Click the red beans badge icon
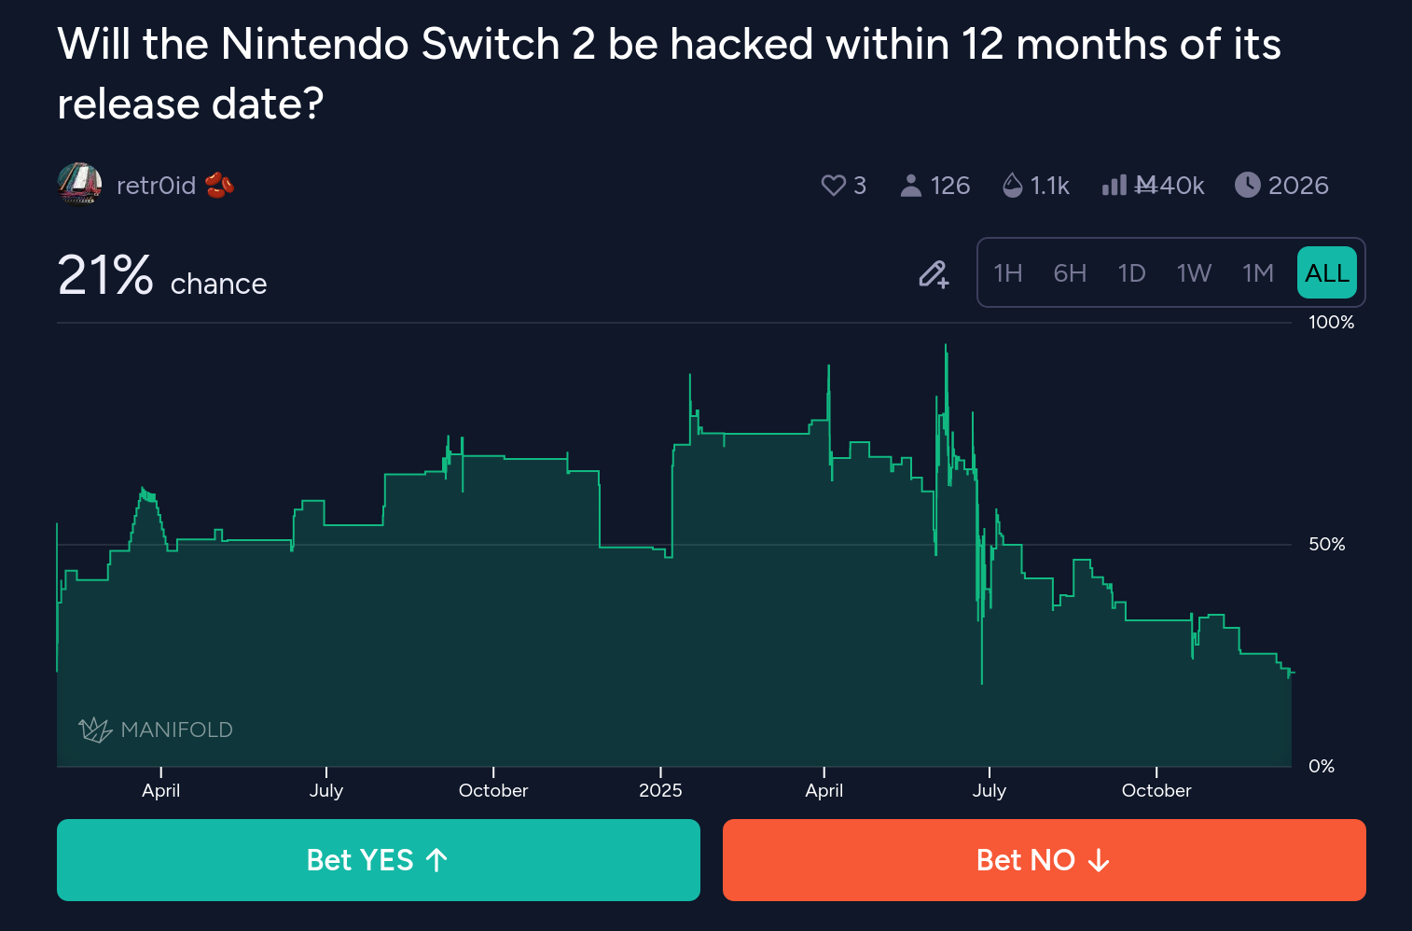Image resolution: width=1412 pixels, height=931 pixels. pyautogui.click(x=220, y=185)
